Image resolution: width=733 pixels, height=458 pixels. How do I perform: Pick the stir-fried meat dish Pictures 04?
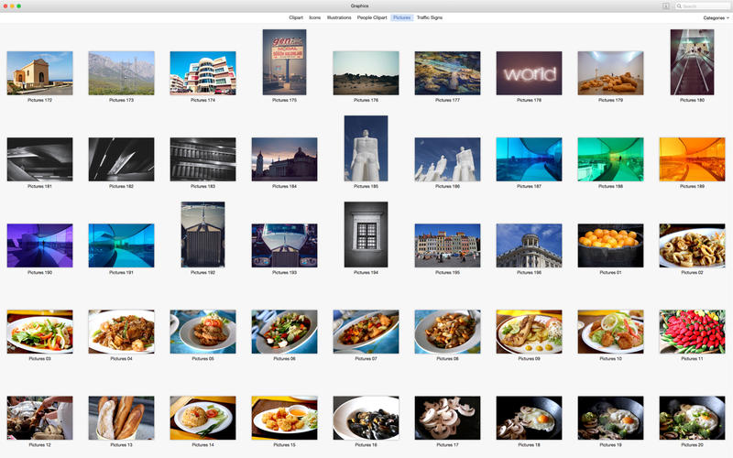[121, 332]
